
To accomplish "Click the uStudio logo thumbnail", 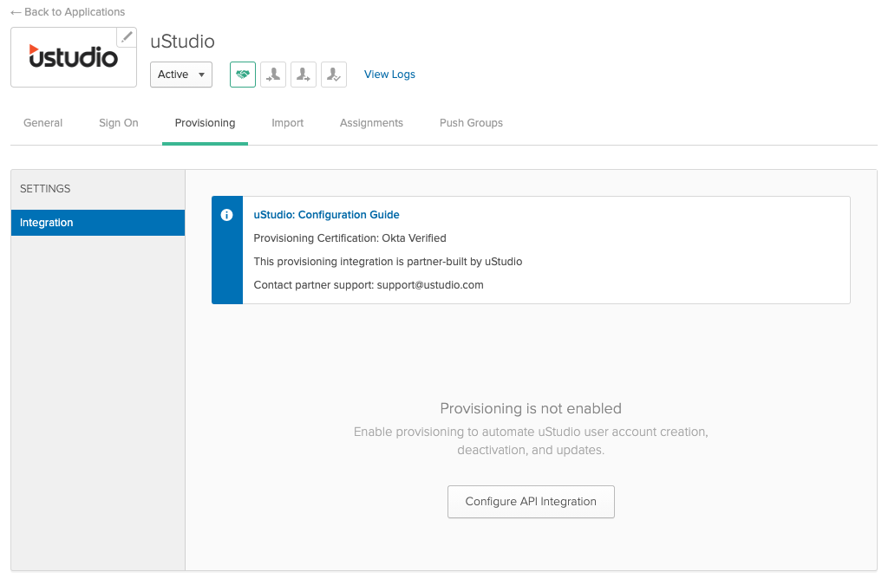I will tap(74, 57).
